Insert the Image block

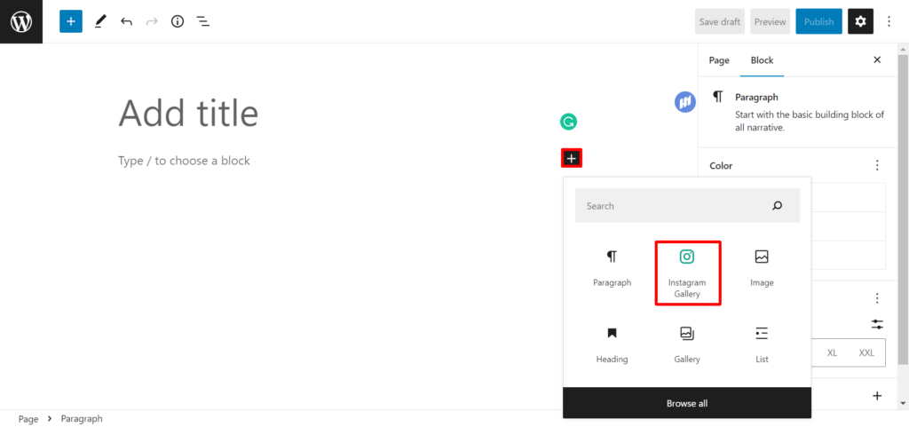click(x=762, y=268)
